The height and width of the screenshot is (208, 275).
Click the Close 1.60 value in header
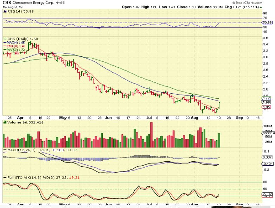pos(186,7)
